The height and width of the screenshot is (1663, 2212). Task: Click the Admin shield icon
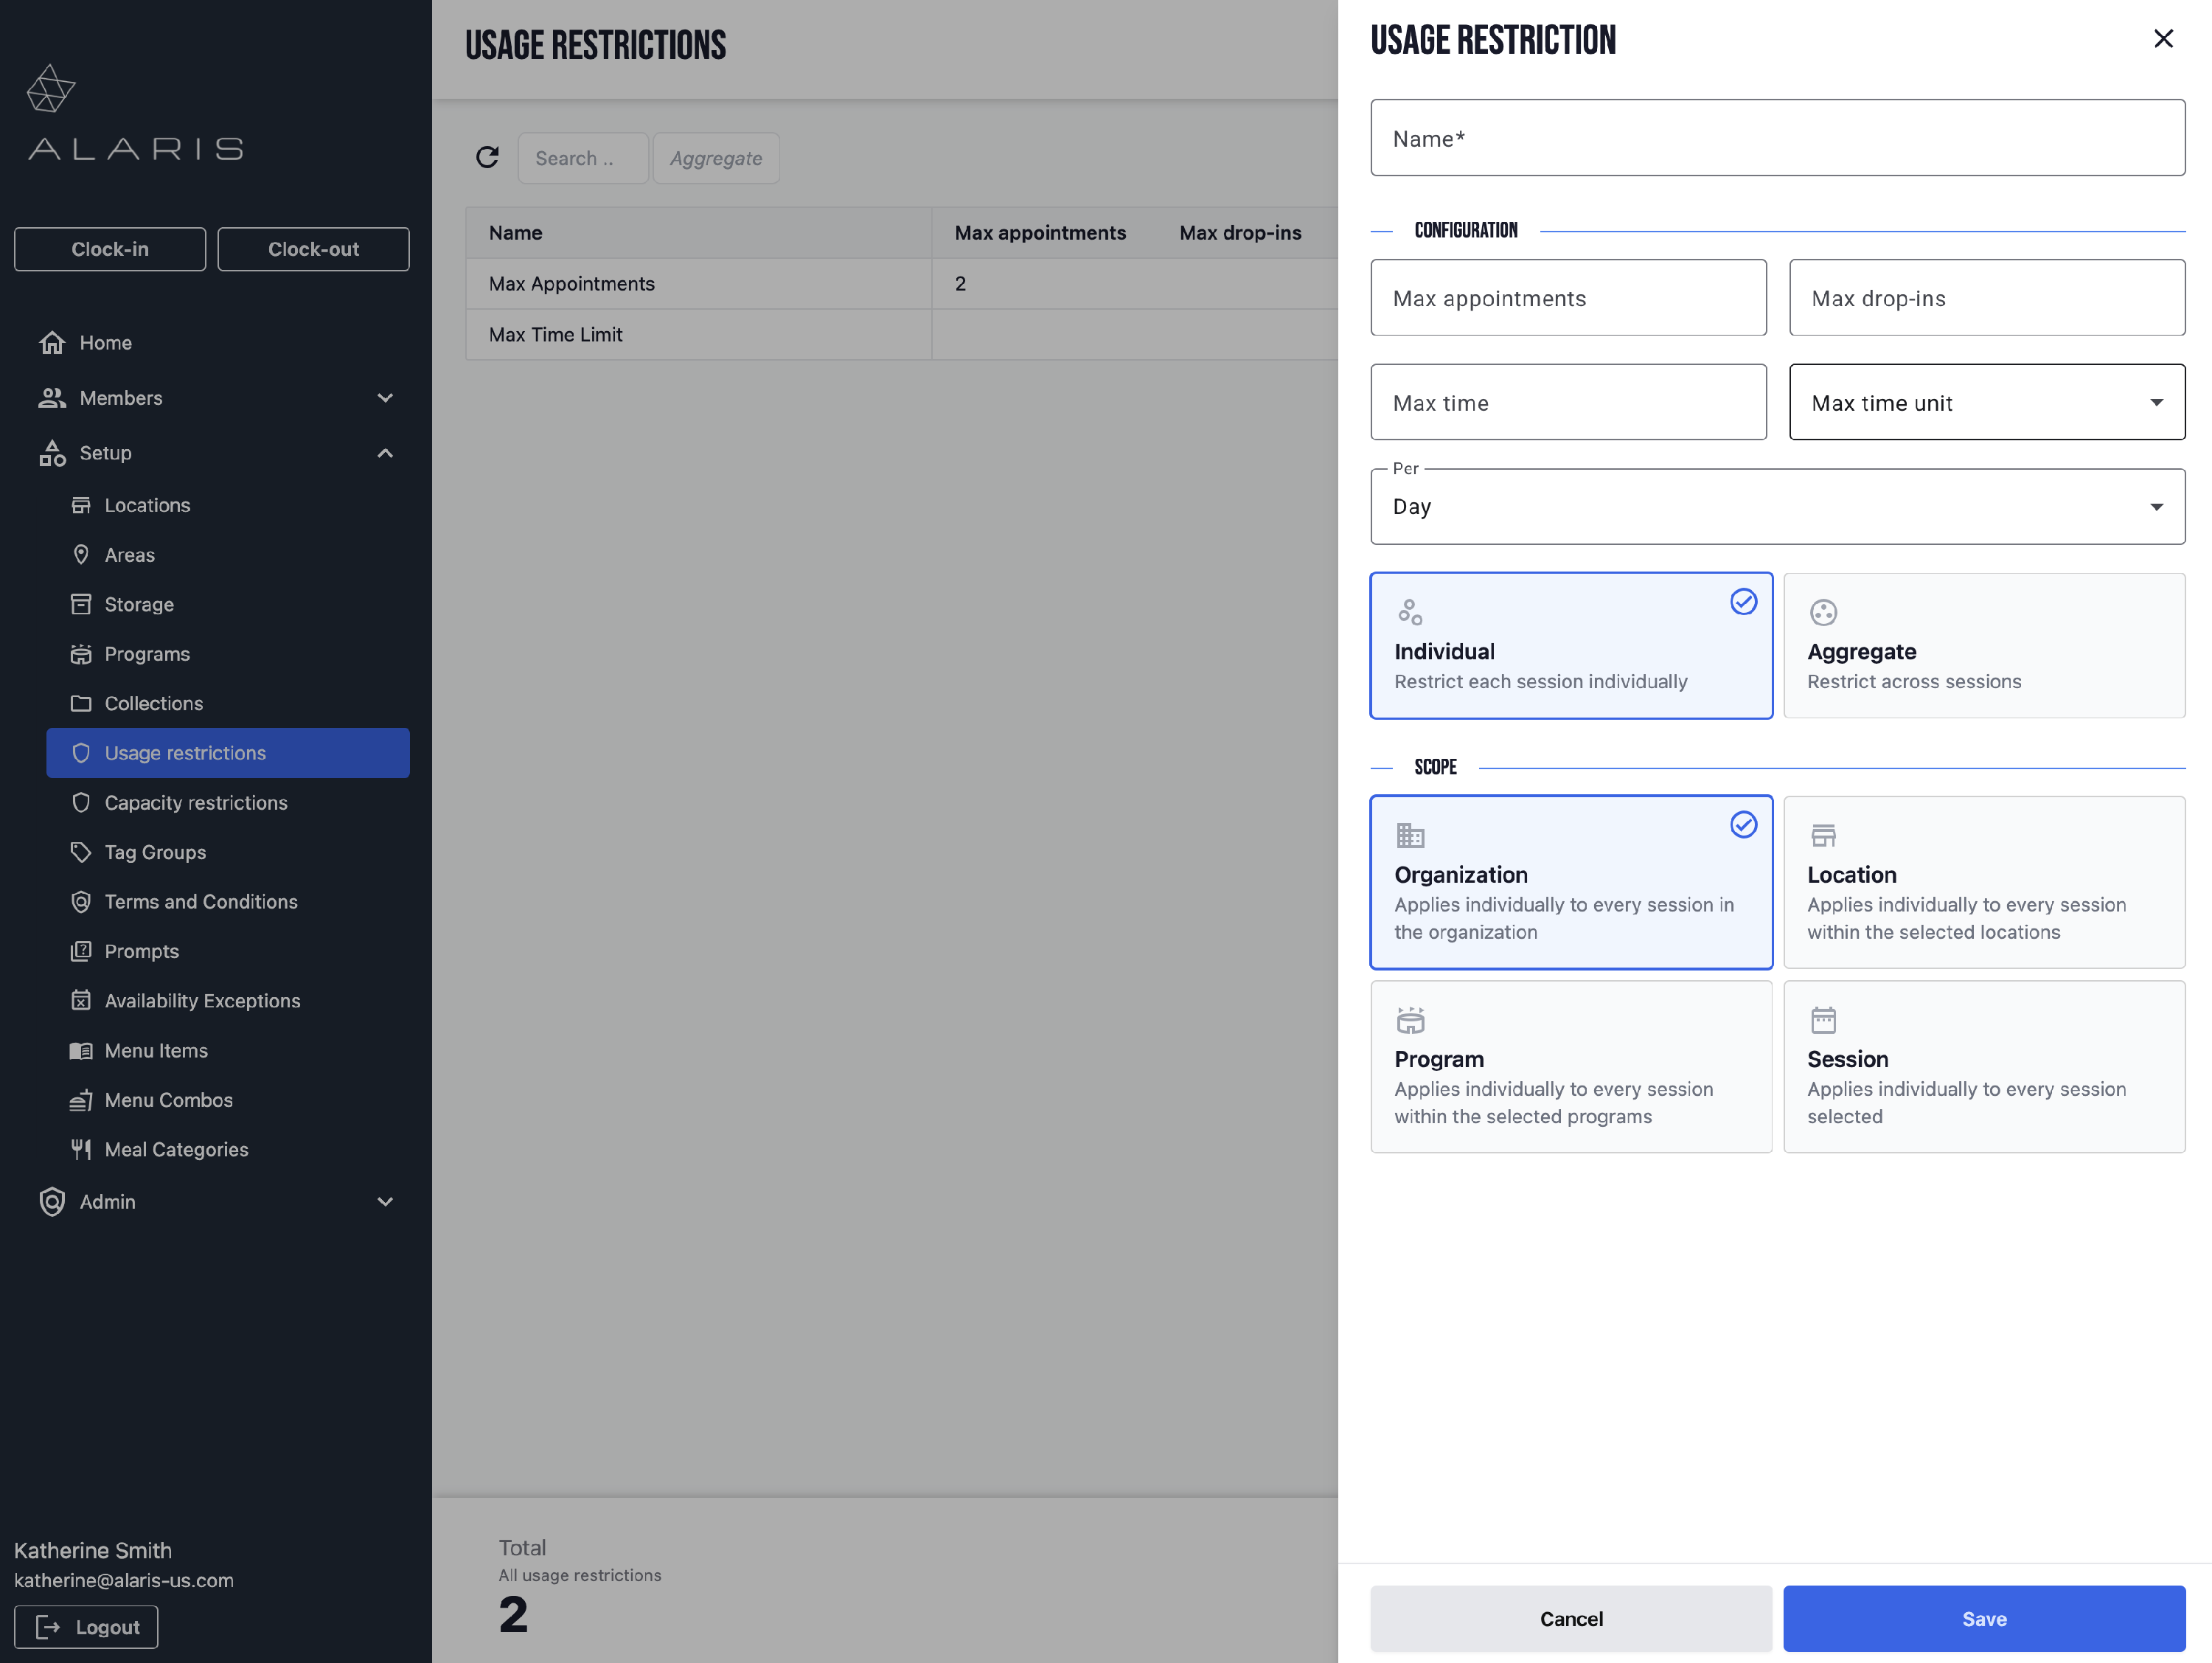click(52, 1202)
